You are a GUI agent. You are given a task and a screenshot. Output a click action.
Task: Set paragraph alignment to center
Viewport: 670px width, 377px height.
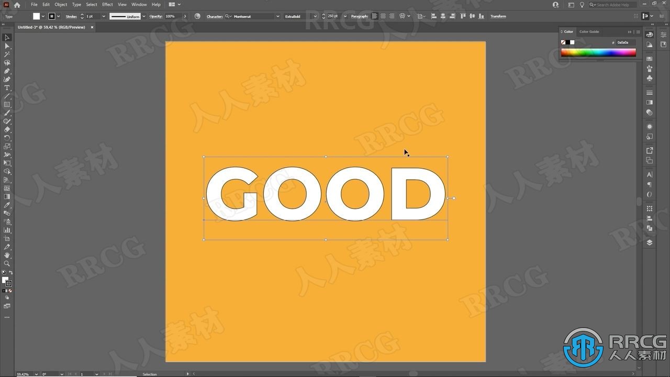click(383, 16)
